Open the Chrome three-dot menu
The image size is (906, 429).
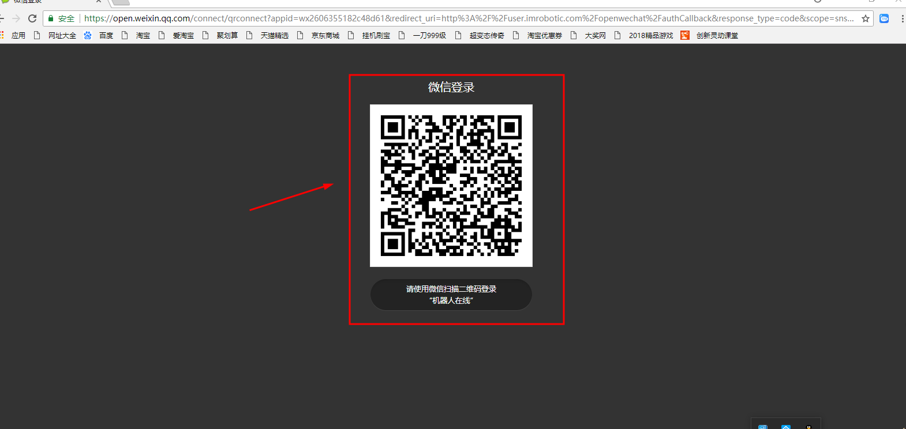(x=902, y=18)
